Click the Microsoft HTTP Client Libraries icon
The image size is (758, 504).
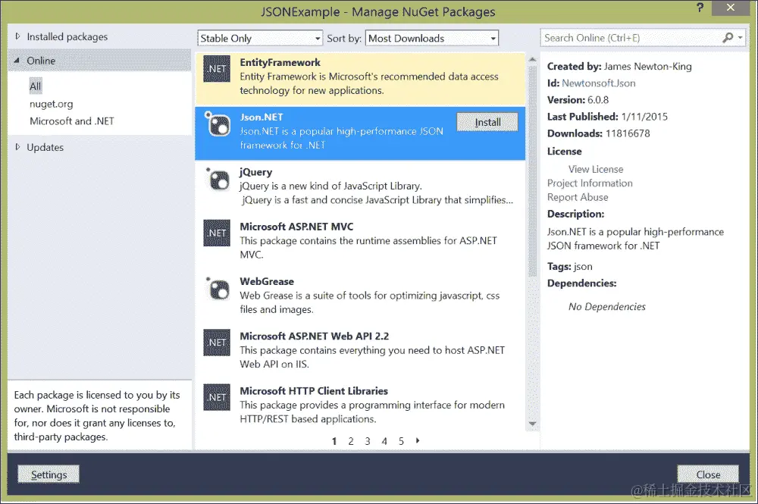tap(217, 397)
